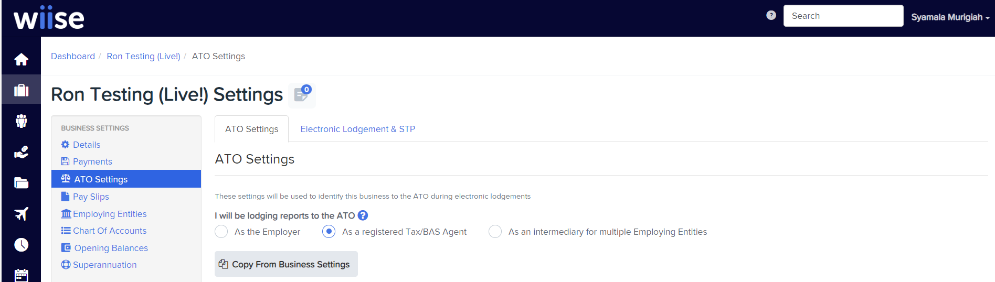Open Employing Entities settings
This screenshot has width=995, height=282.
[x=110, y=214]
